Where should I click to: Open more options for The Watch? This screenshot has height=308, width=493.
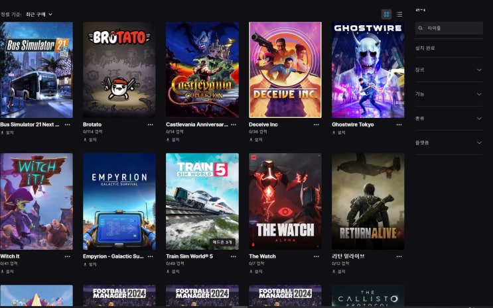click(x=316, y=256)
